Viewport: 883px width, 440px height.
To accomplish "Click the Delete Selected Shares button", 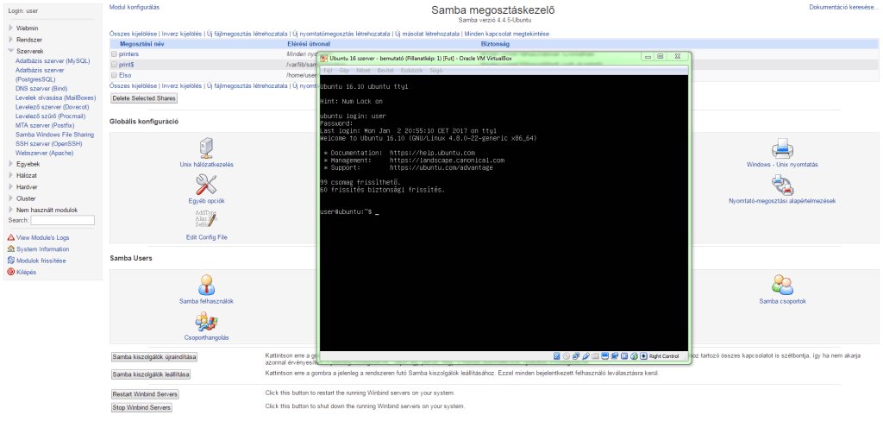I will 144,98.
